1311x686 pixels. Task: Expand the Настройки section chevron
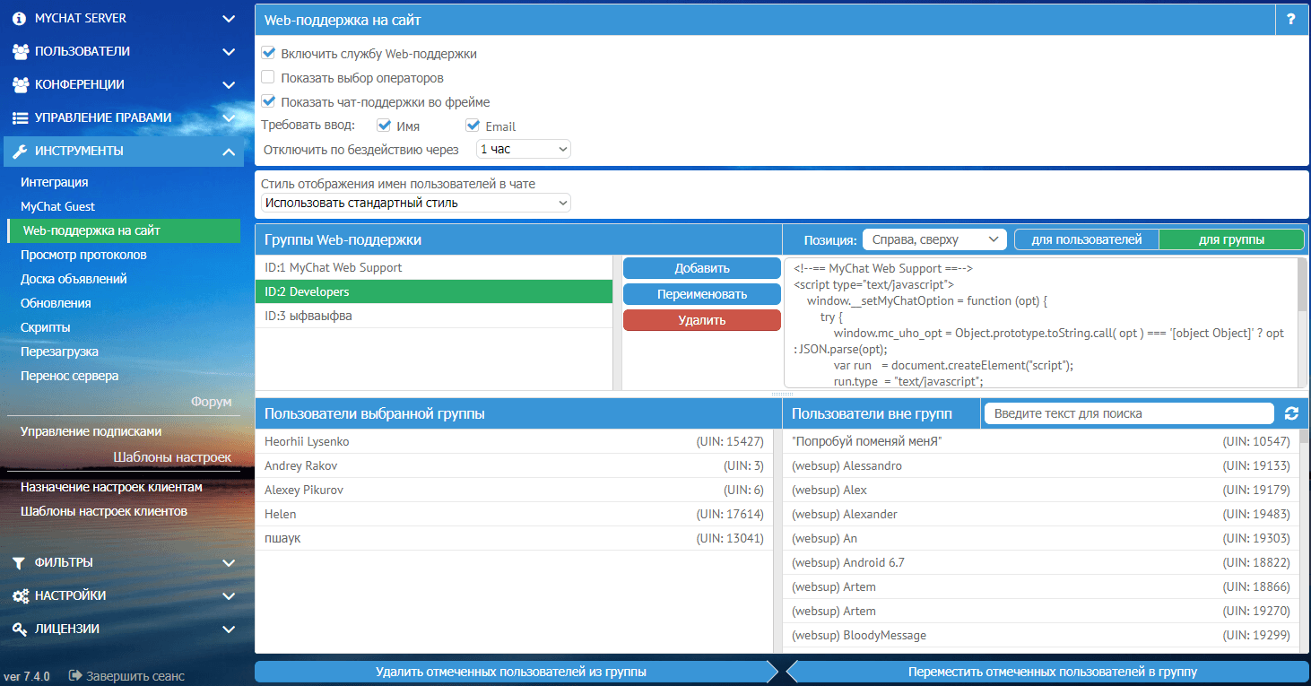tap(228, 596)
